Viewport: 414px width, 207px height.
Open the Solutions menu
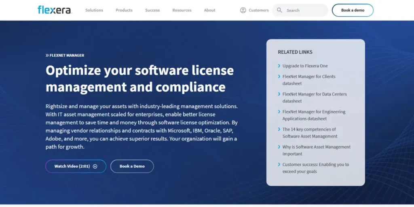click(94, 10)
